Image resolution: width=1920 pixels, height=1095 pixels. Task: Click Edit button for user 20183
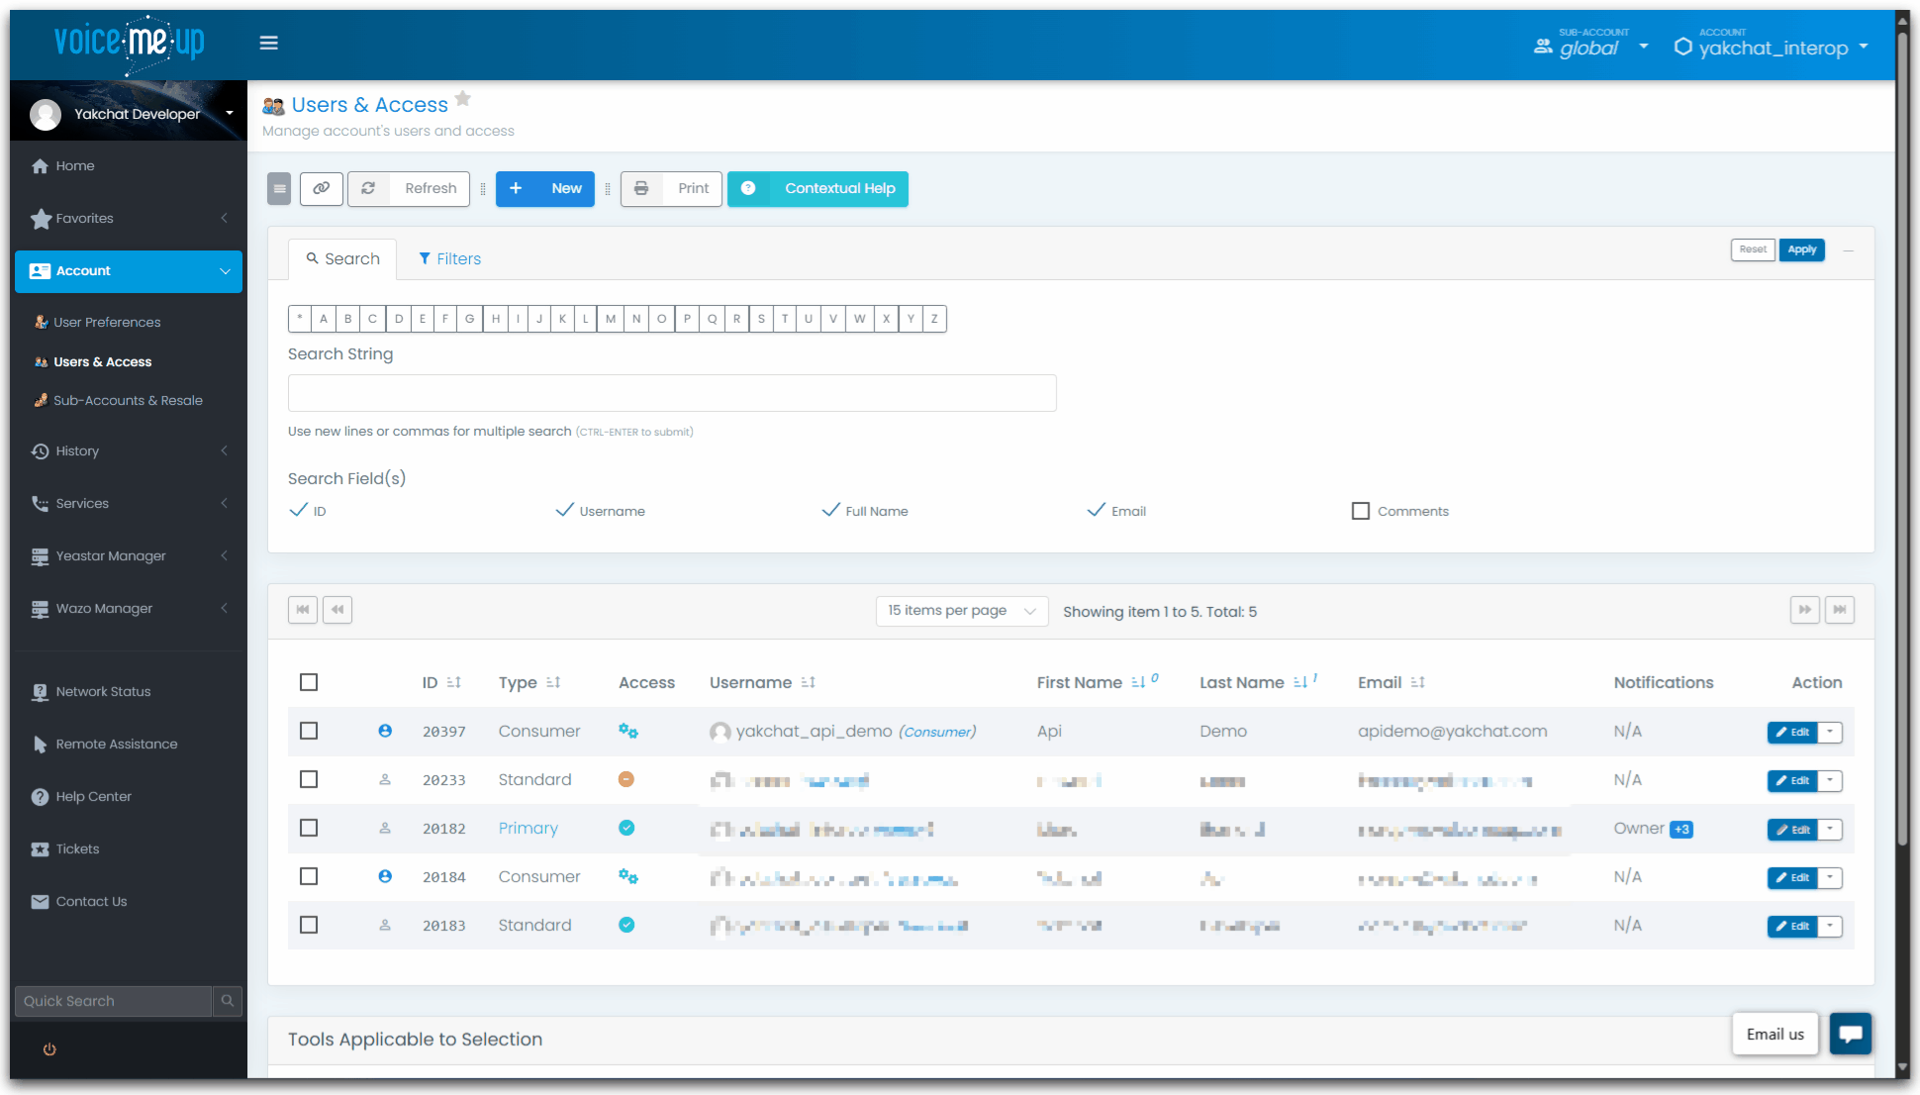tap(1792, 926)
